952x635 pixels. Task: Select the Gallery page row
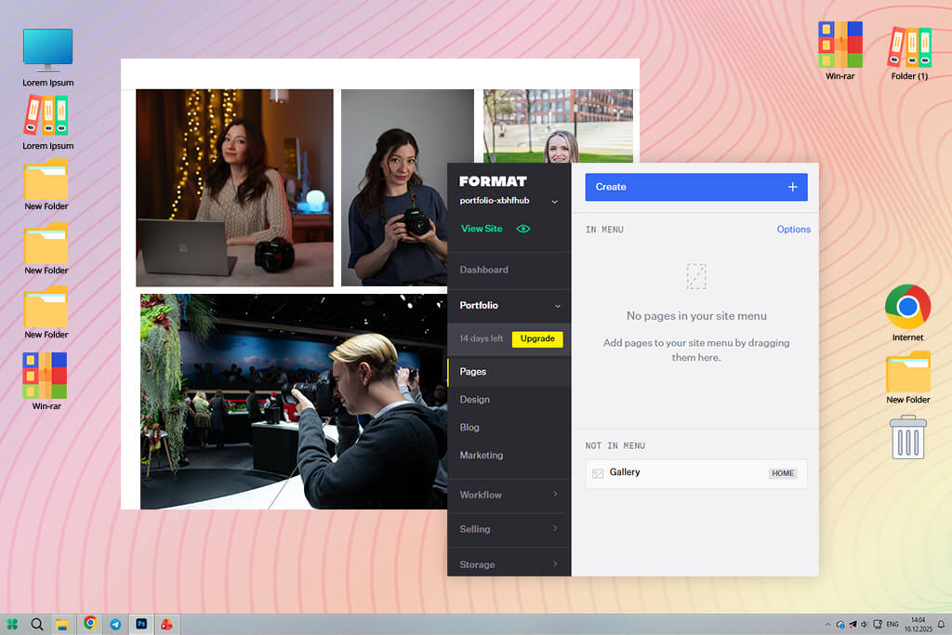point(696,473)
